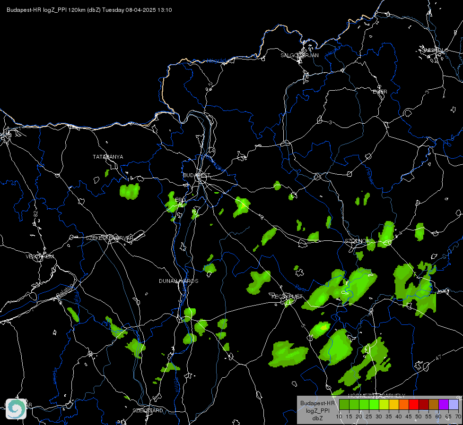Click the blue Nógrád county label
The height and width of the screenshot is (425, 463).
point(216,61)
